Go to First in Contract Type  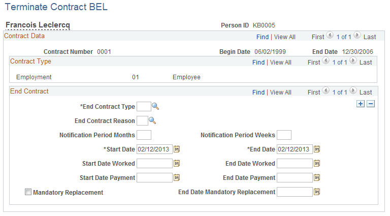click(x=314, y=63)
